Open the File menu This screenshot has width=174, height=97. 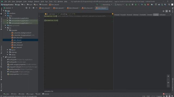tap(6, 2)
